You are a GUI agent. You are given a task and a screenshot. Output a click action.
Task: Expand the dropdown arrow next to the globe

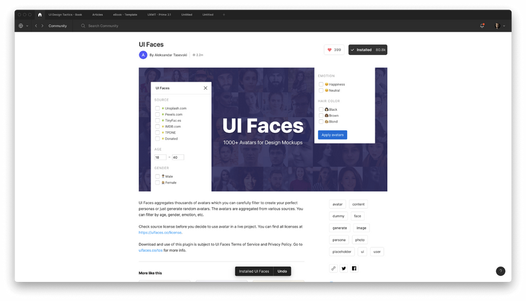[27, 26]
